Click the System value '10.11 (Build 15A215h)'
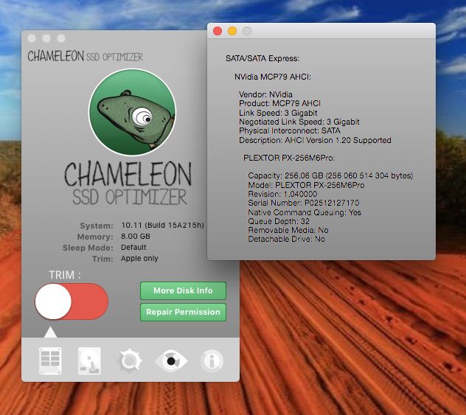Screen dimensions: 466x415 [x=162, y=225]
